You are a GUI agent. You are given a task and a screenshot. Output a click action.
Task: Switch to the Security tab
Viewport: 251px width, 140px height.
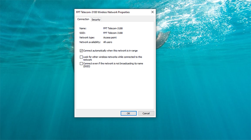96,20
